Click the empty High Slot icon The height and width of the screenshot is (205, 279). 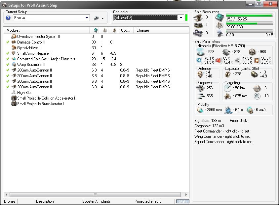pos(14,92)
